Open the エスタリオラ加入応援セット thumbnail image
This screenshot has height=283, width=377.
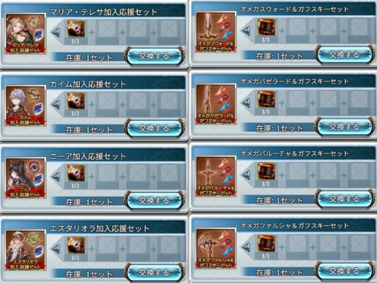[x=26, y=250]
